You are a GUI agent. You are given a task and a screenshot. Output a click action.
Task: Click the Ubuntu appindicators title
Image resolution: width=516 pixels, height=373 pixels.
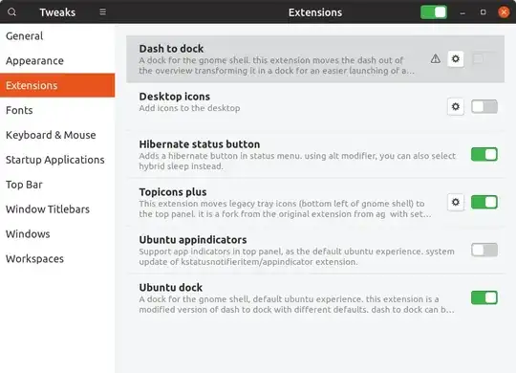coord(193,240)
